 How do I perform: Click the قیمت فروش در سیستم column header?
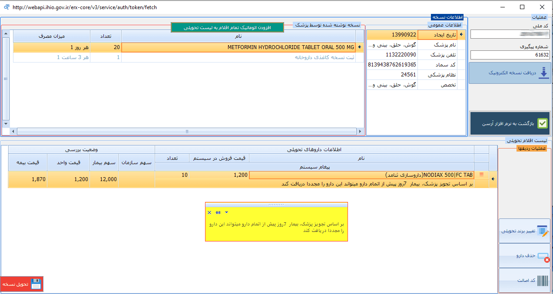point(219,158)
